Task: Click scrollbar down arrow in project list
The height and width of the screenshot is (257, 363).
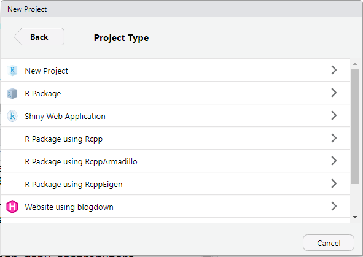Action: click(355, 217)
